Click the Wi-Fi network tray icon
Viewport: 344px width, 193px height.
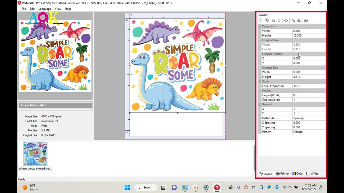[x=285, y=187]
